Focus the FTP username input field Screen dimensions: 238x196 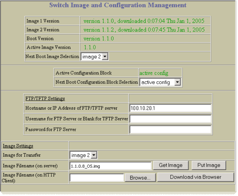coord(170,118)
